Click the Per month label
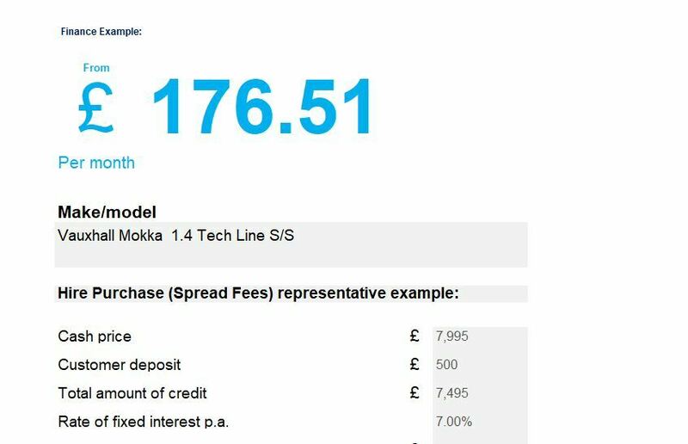The height and width of the screenshot is (444, 688). click(x=96, y=163)
